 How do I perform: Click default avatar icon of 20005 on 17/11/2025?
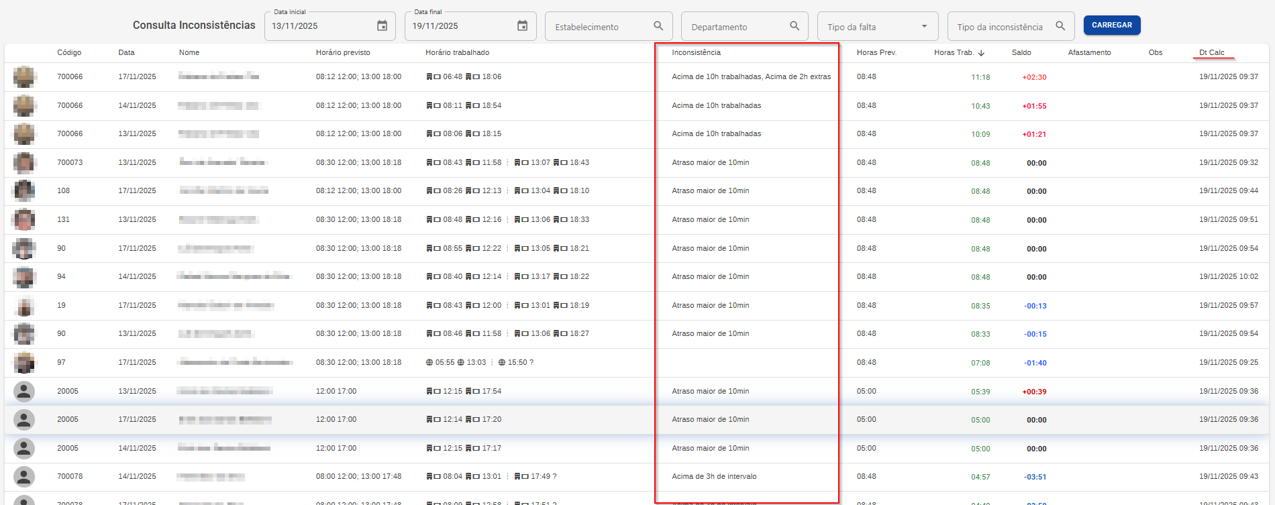coord(24,420)
